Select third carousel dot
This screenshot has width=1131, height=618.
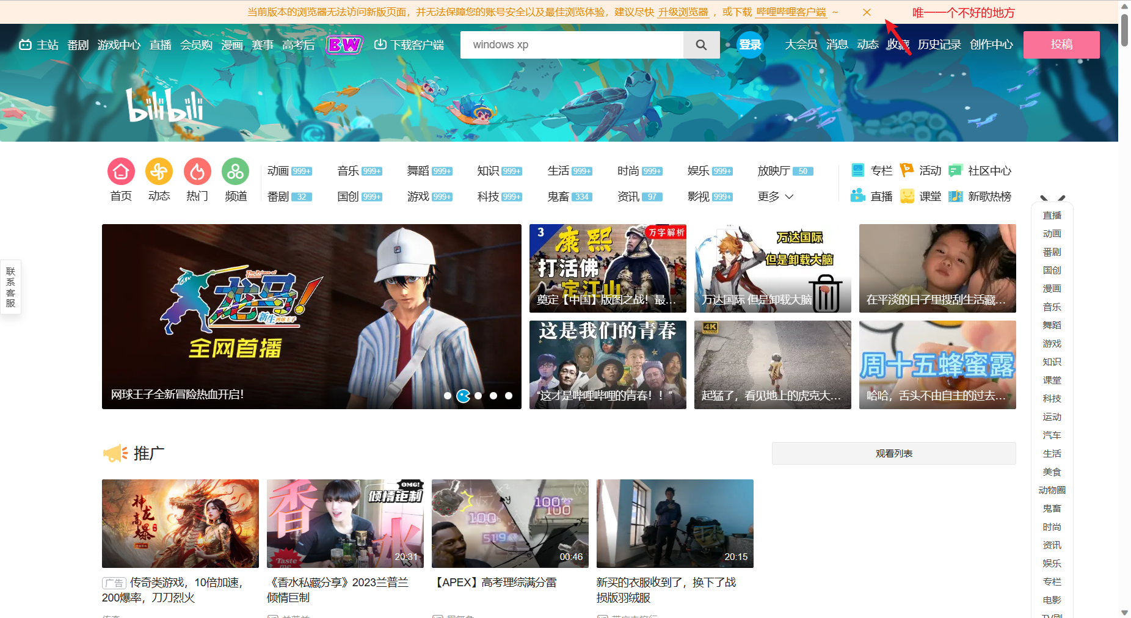(478, 396)
